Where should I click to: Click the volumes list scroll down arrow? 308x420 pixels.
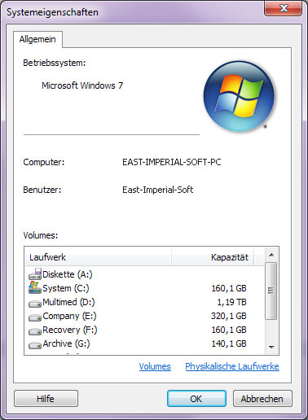pos(271,347)
